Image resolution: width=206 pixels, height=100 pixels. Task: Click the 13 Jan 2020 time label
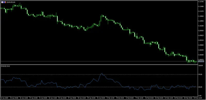coord(4,98)
